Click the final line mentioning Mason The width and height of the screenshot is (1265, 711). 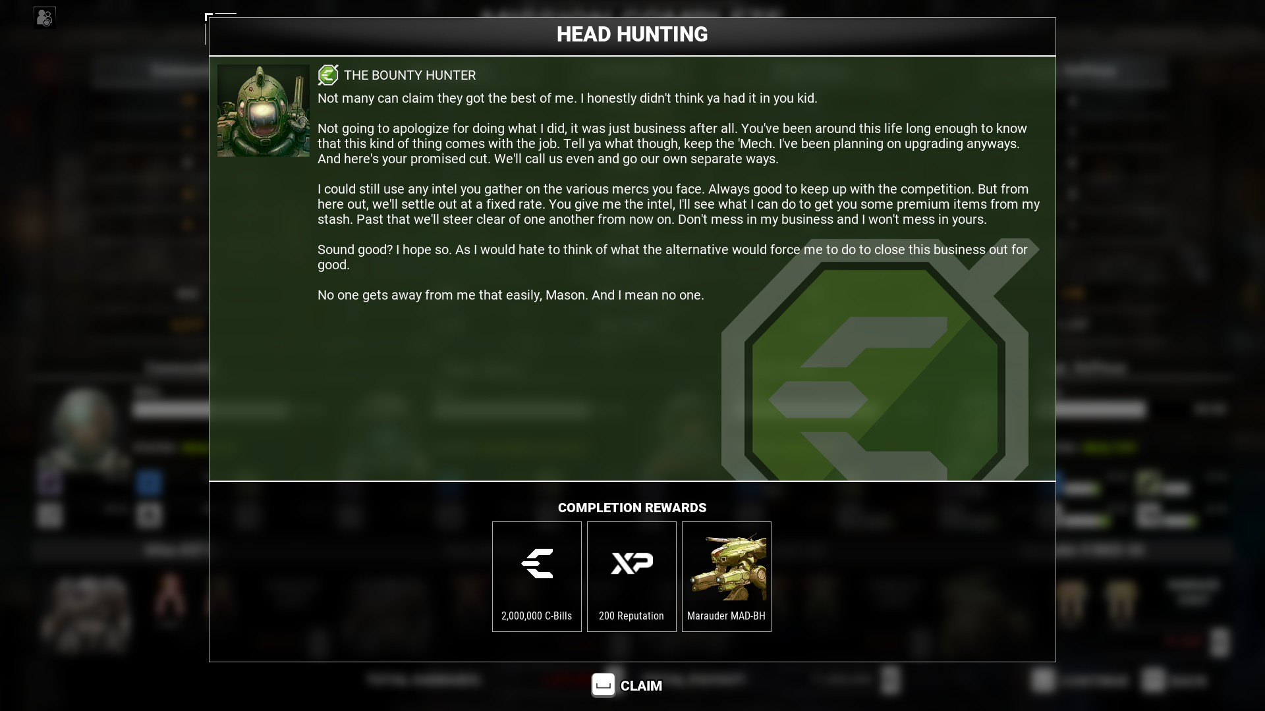511,295
